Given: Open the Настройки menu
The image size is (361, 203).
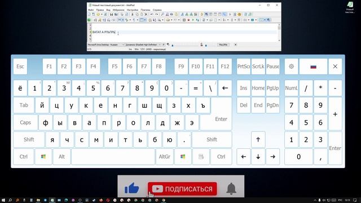Looking at the screenshot, I should (x=133, y=10).
